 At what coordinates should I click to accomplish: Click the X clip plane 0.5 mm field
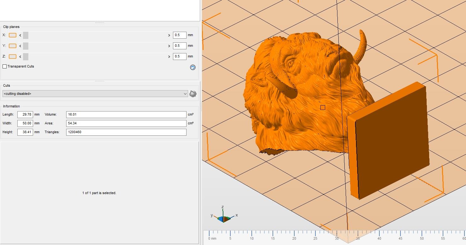pos(180,35)
